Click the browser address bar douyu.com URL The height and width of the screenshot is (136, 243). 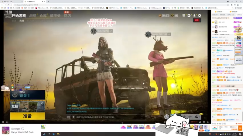[27, 5]
